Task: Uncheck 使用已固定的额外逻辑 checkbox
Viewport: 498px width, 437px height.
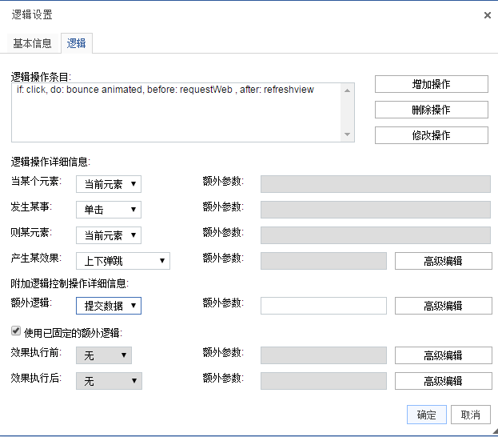Action: [x=16, y=331]
